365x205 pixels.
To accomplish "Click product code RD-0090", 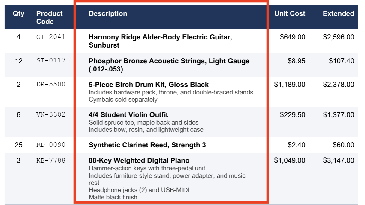I will (51, 145).
